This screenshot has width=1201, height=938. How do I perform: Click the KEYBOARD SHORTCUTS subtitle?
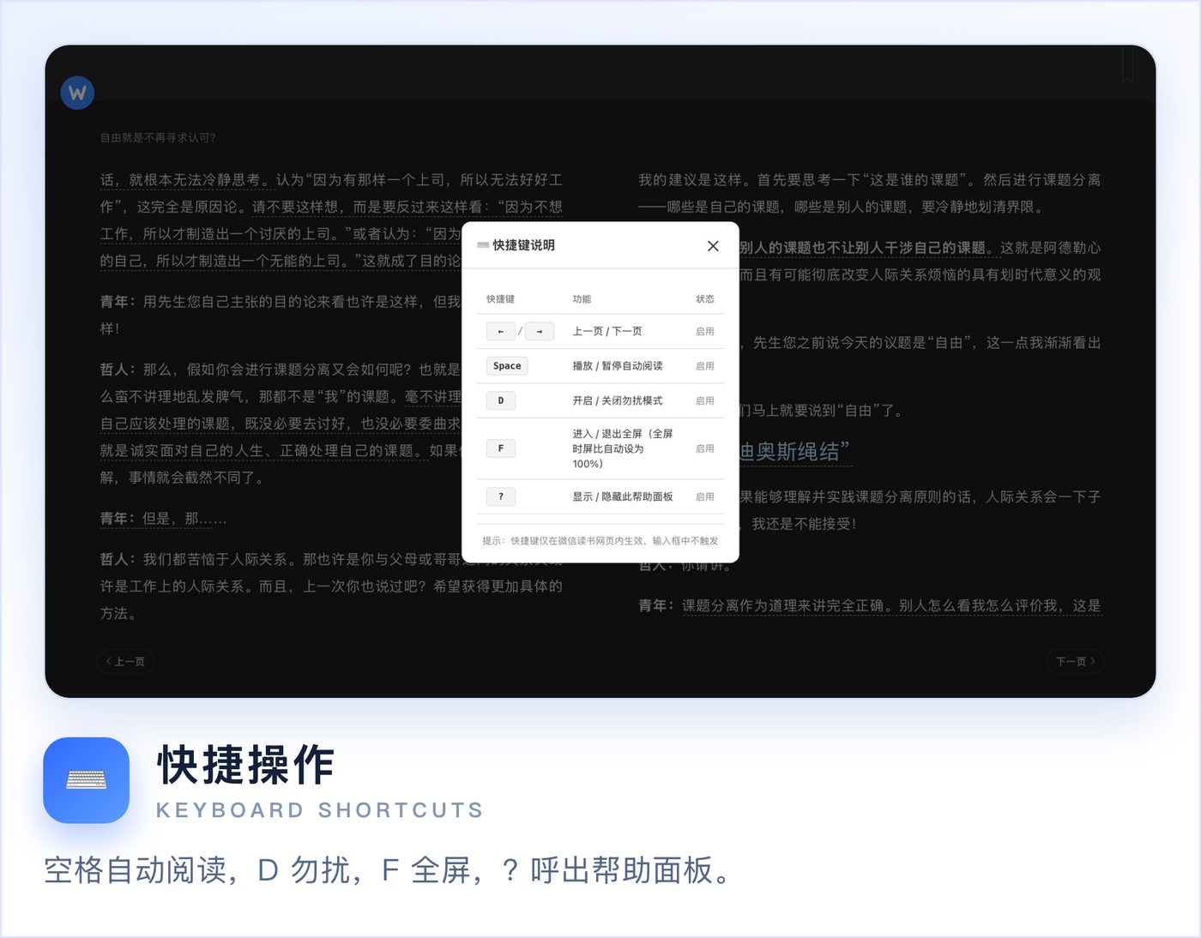(320, 810)
